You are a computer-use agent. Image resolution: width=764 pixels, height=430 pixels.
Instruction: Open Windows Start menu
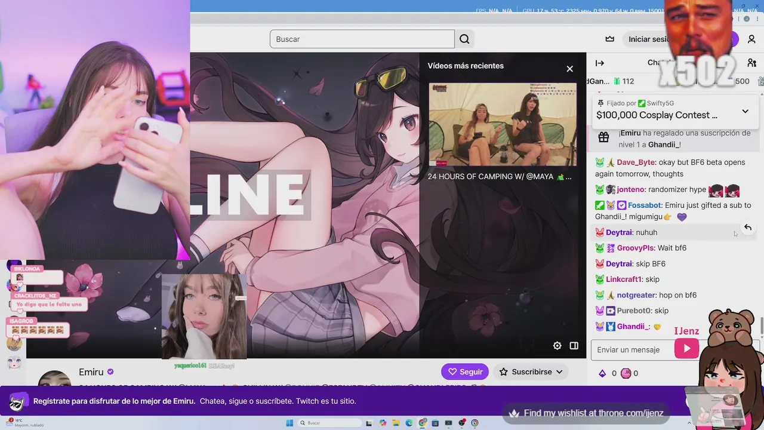point(289,423)
